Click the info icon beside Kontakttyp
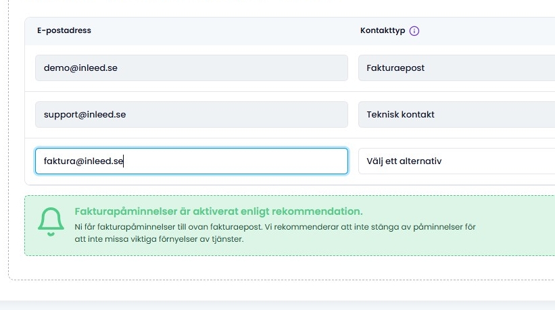Image resolution: width=555 pixels, height=310 pixels. point(414,31)
